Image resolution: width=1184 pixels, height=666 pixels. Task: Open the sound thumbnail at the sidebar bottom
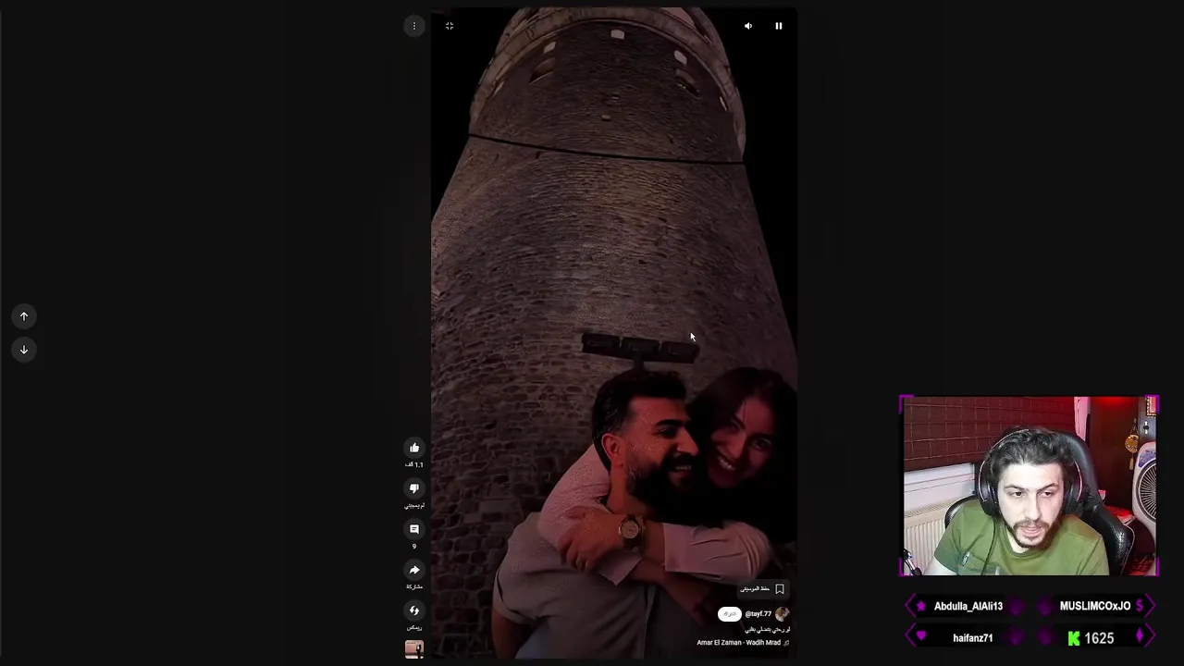[414, 649]
